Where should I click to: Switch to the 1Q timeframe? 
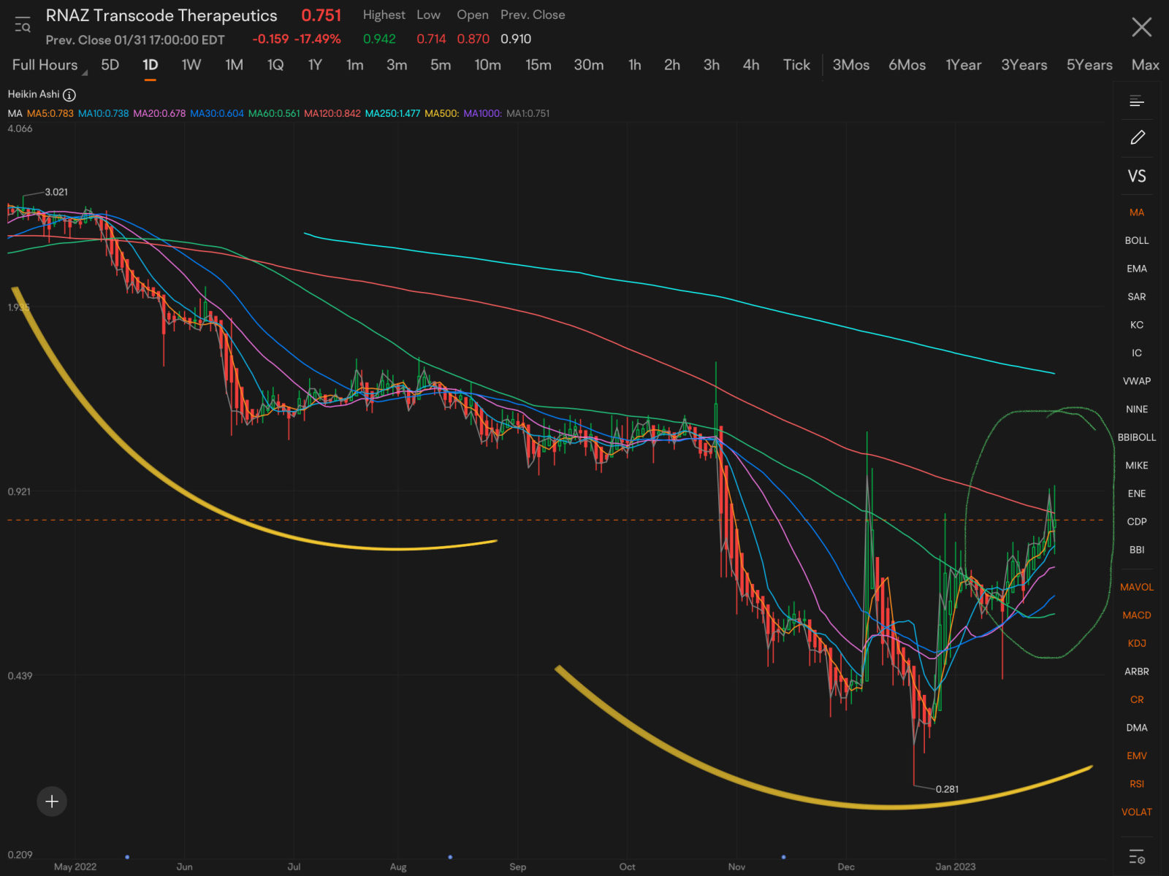[275, 65]
